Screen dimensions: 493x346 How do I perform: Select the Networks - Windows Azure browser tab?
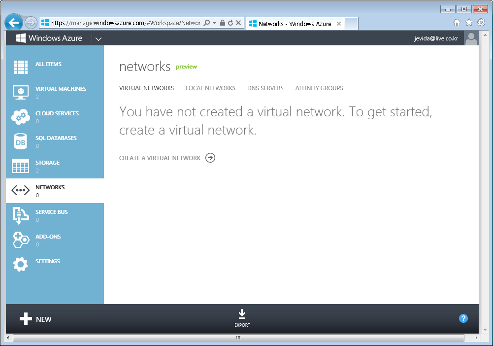[295, 24]
